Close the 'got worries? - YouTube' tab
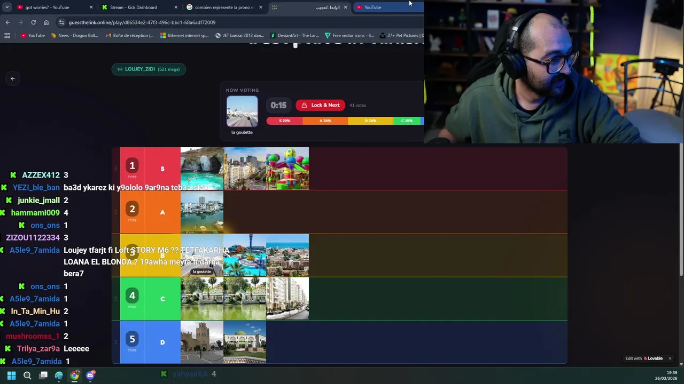The height and width of the screenshot is (384, 684). 91,7
